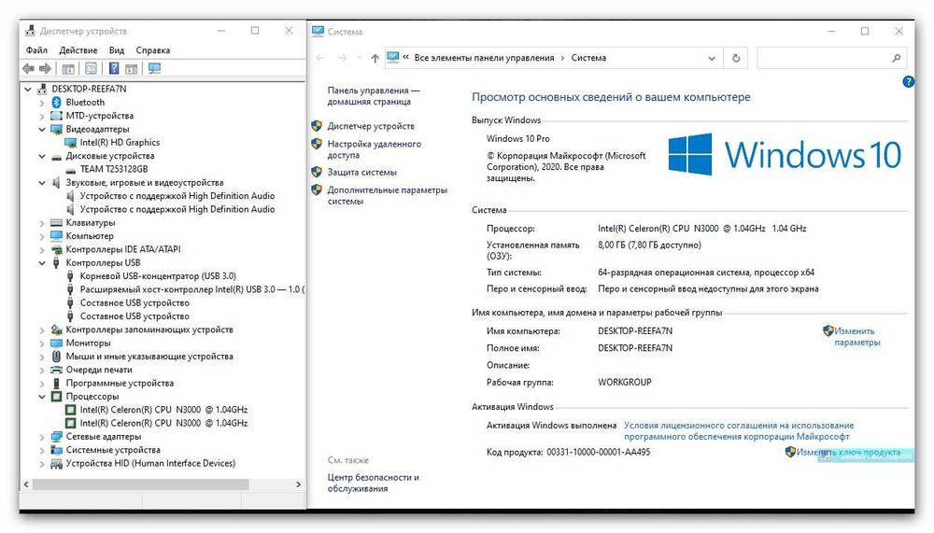Collapse the Процессоры node

pos(42,397)
